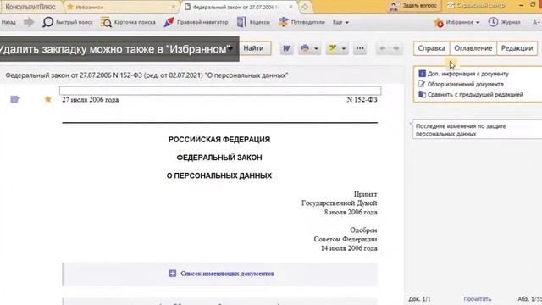Open the Сервисный центр
This screenshot has width=542, height=305.
[476, 6]
